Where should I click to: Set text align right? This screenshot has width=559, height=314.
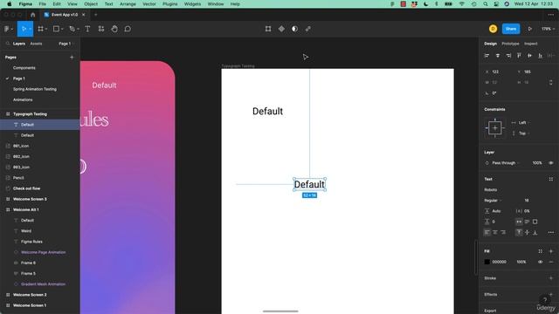click(x=503, y=233)
